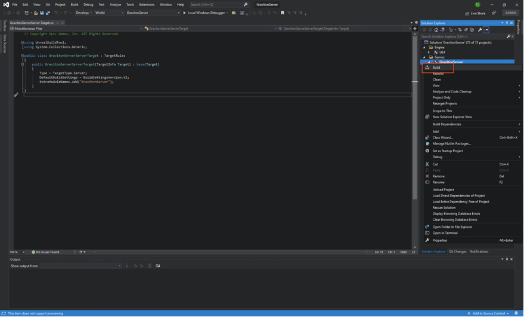
Task: Choose Set as Startup Project
Action: (x=472, y=151)
